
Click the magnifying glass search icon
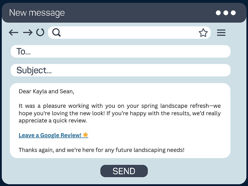click(x=56, y=33)
